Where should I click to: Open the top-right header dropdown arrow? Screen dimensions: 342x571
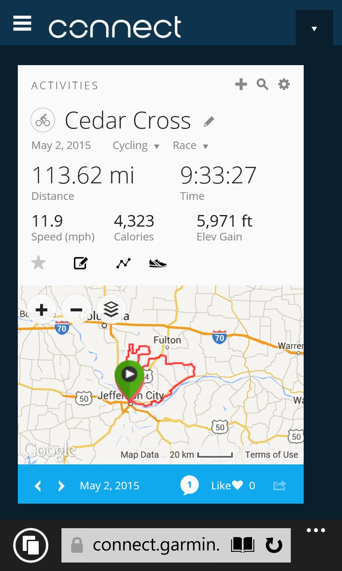[314, 29]
